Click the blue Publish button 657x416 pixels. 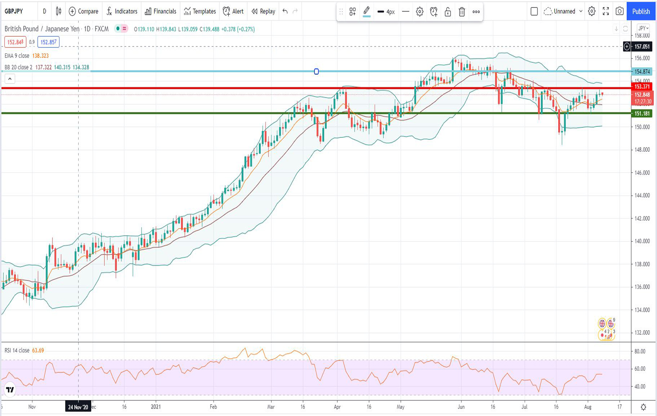click(x=641, y=11)
